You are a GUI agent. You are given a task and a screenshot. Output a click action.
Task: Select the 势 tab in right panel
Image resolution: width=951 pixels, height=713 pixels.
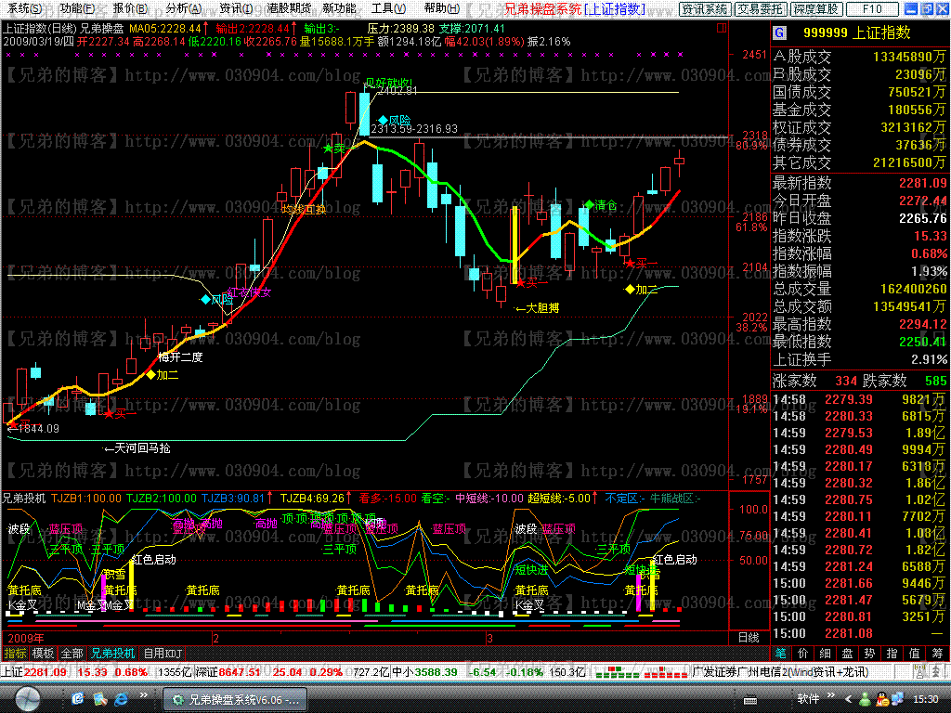point(869,653)
